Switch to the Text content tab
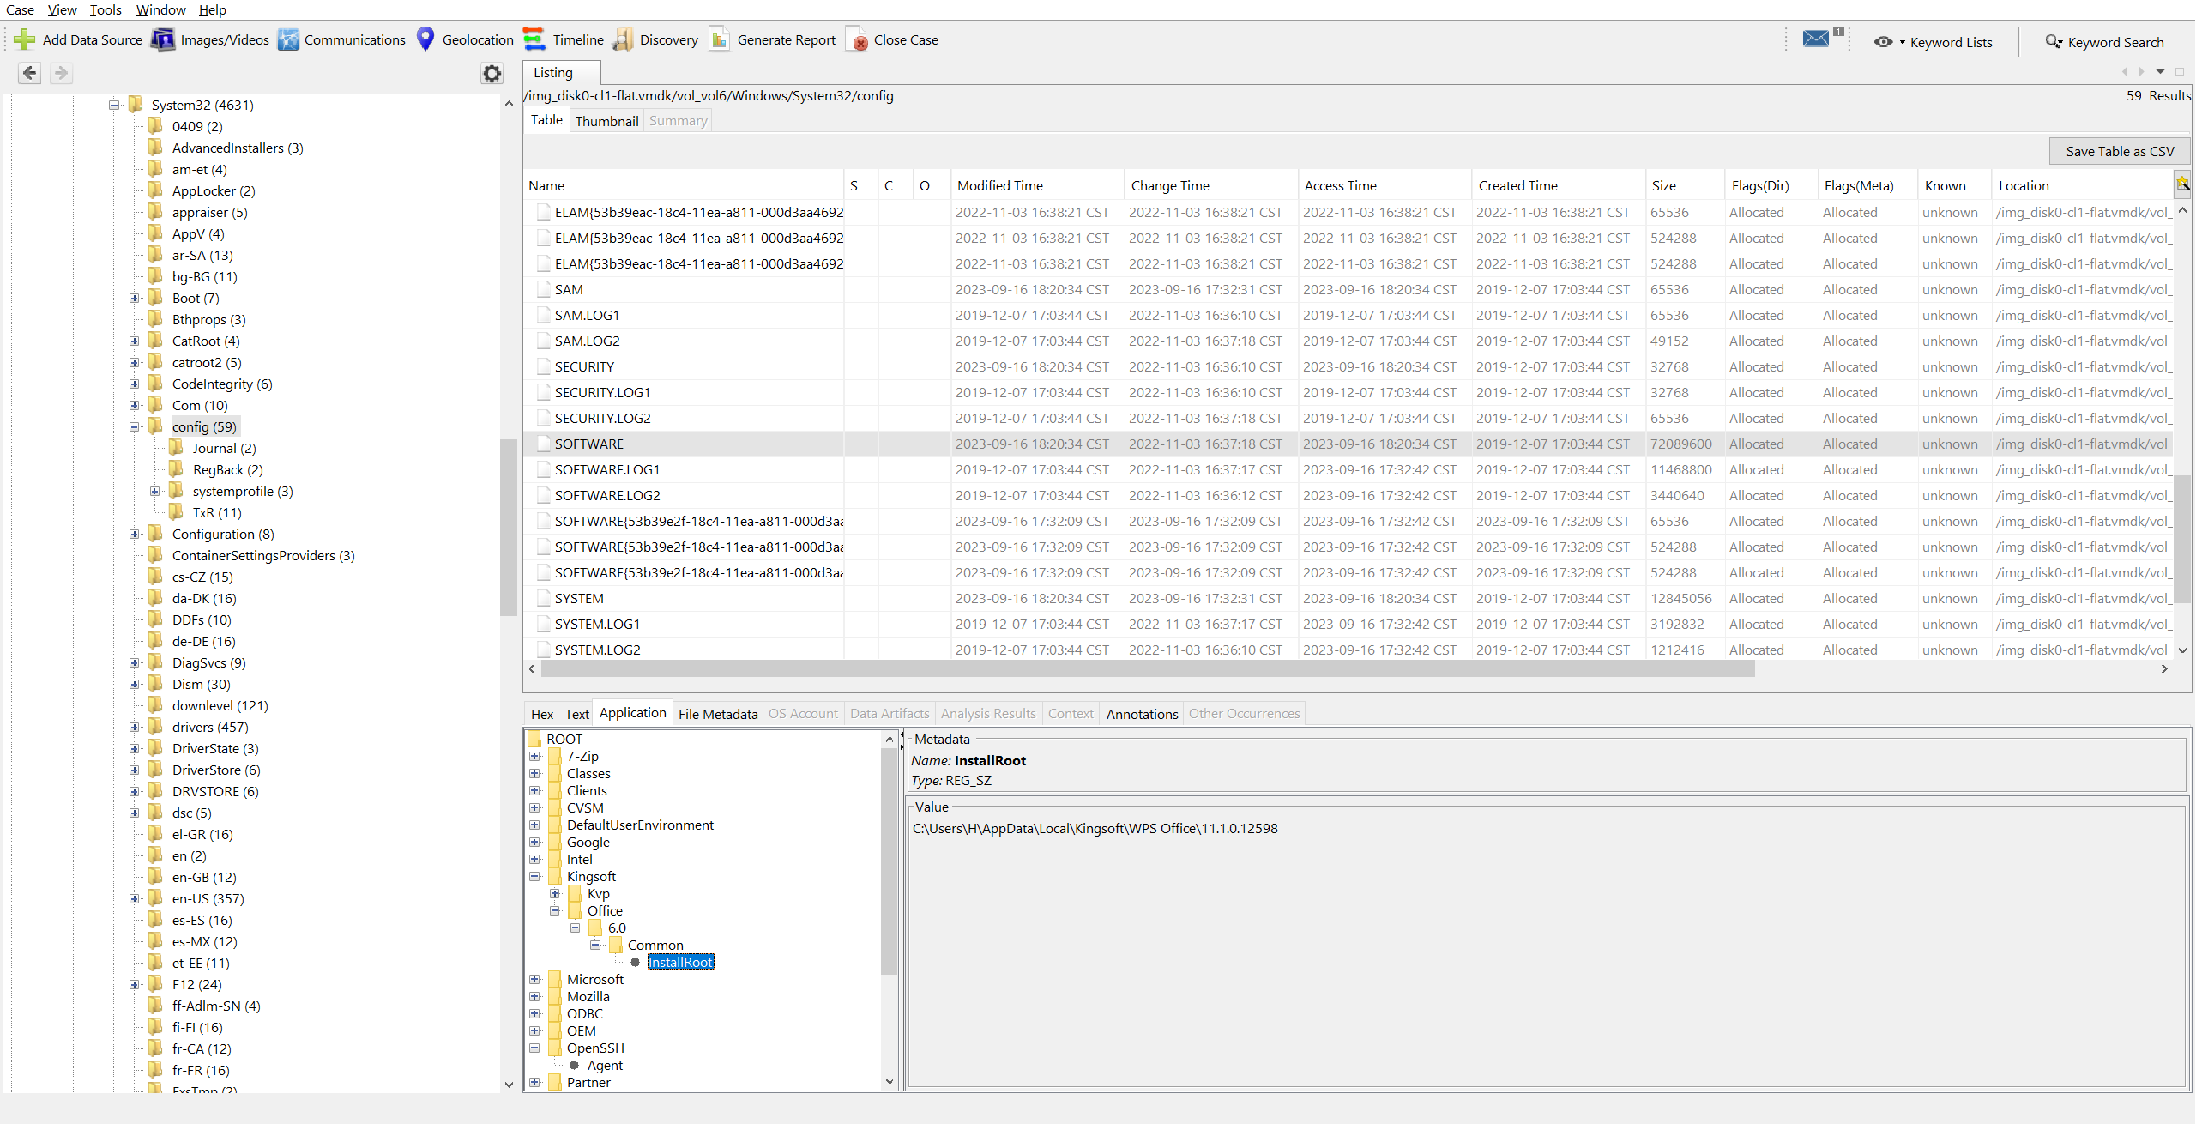 (x=576, y=714)
